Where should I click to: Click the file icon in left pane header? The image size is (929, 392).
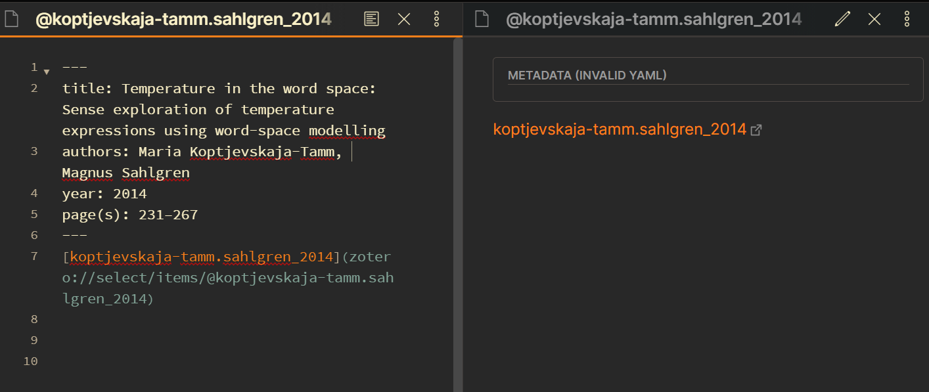point(11,19)
